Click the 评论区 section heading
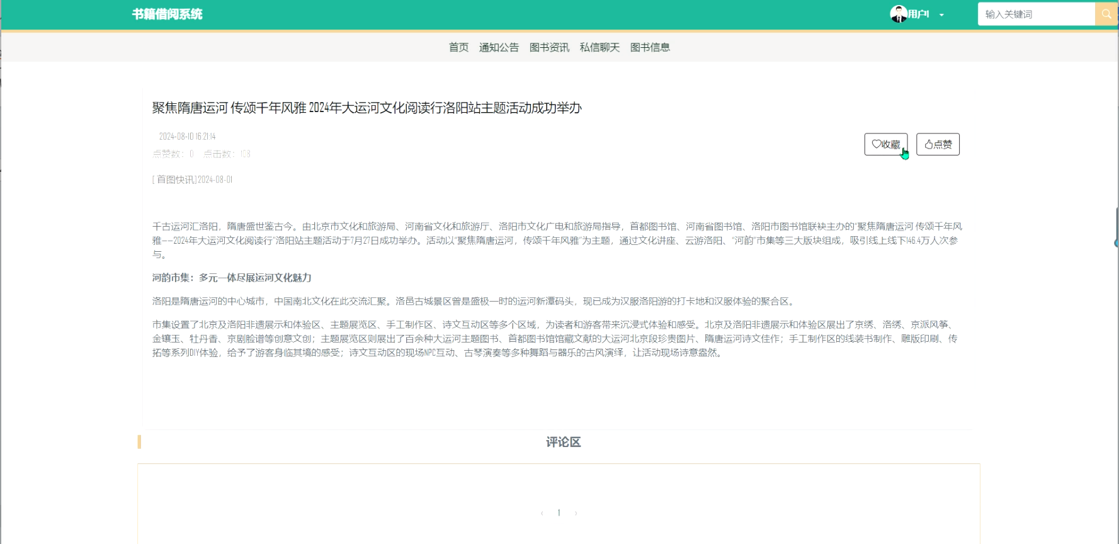 coord(563,442)
